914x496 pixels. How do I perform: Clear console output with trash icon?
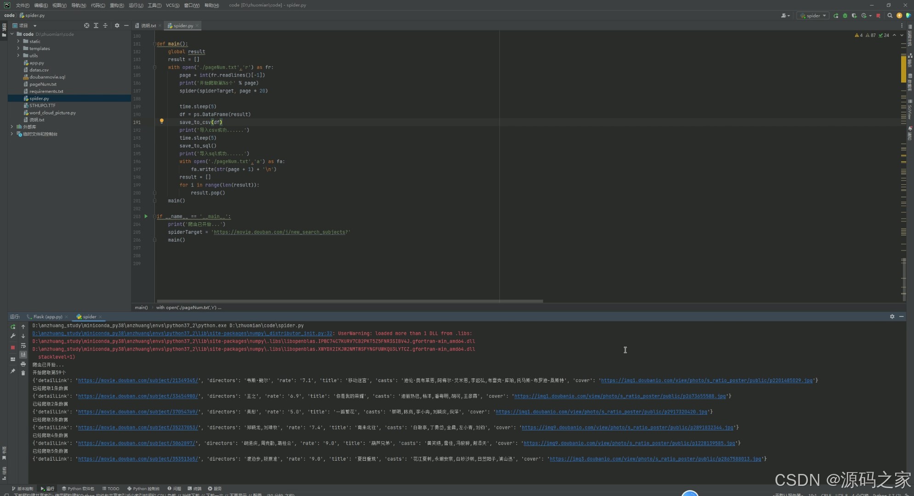tap(23, 373)
